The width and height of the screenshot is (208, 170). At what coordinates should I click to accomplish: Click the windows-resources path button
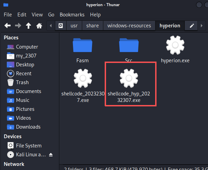point(129,26)
